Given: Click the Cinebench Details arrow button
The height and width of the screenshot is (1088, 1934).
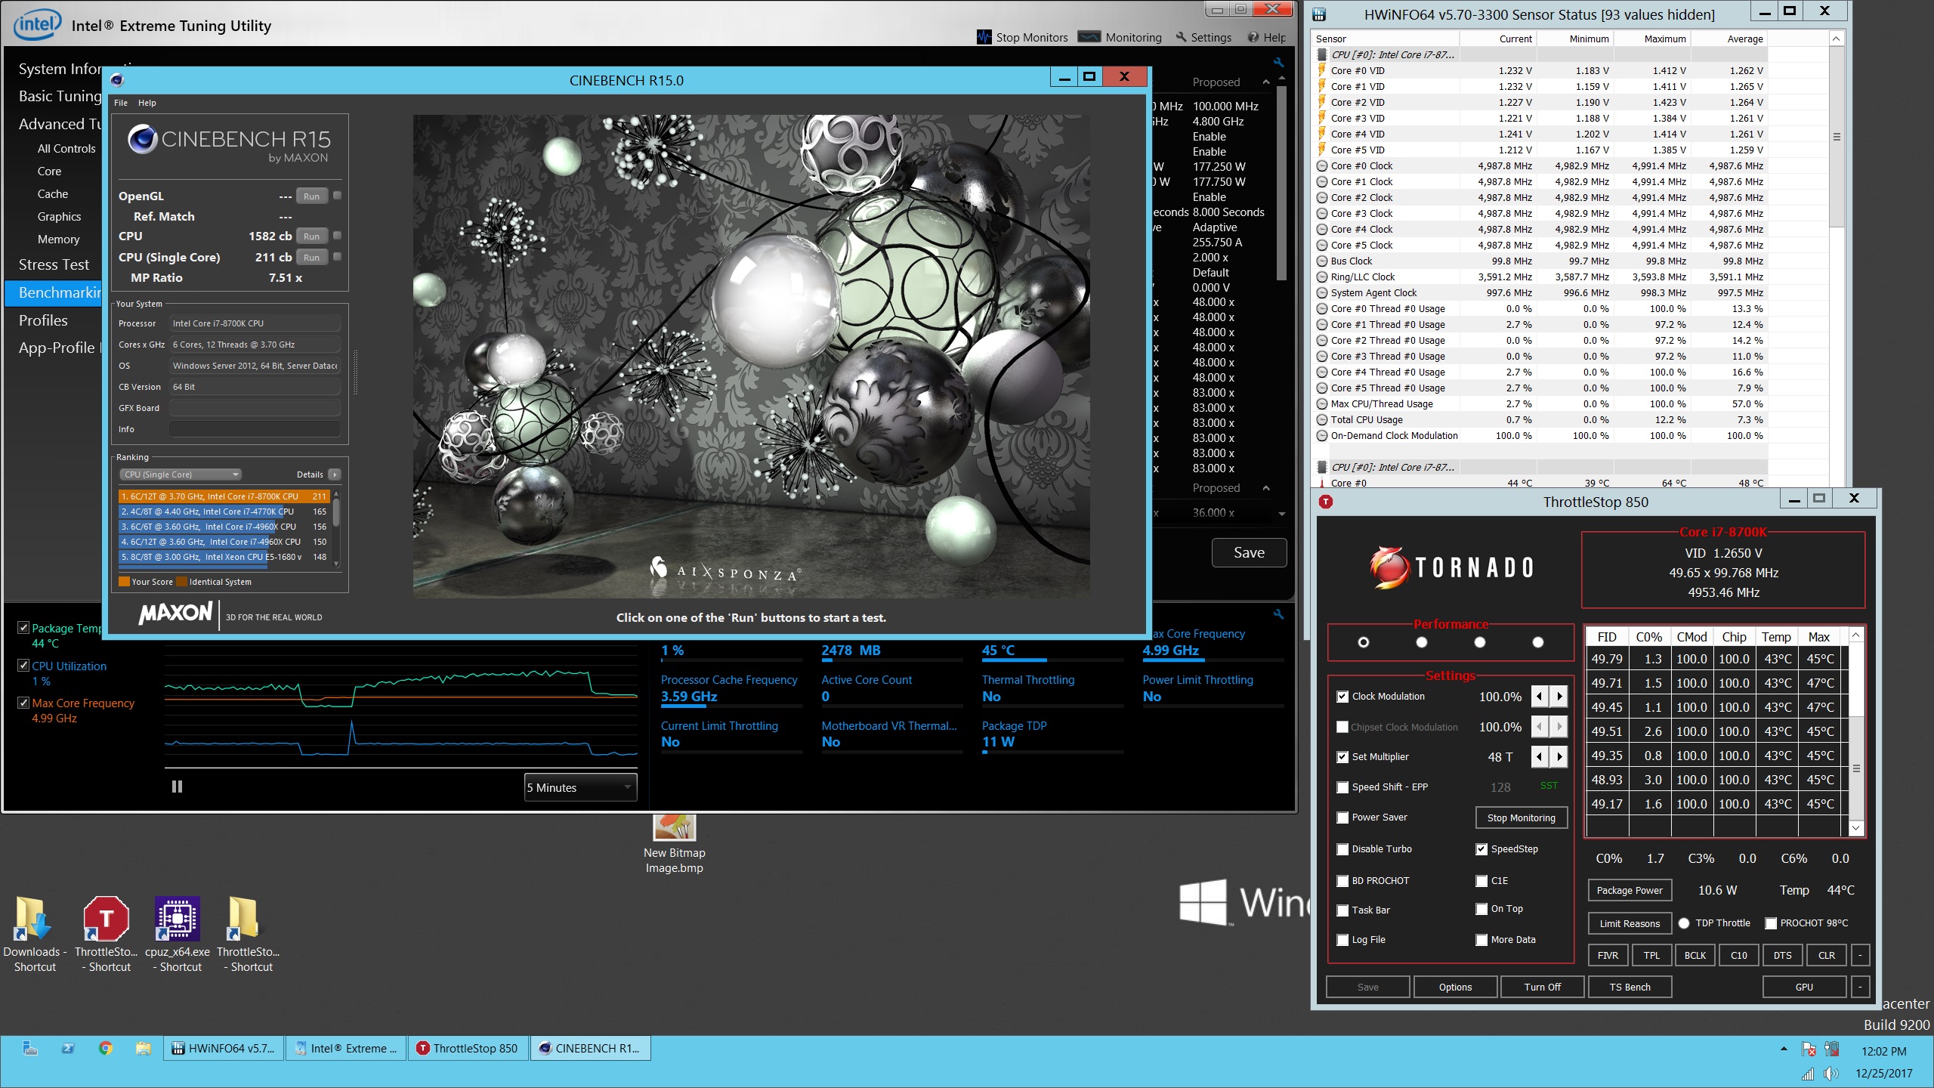Looking at the screenshot, I should tap(334, 474).
